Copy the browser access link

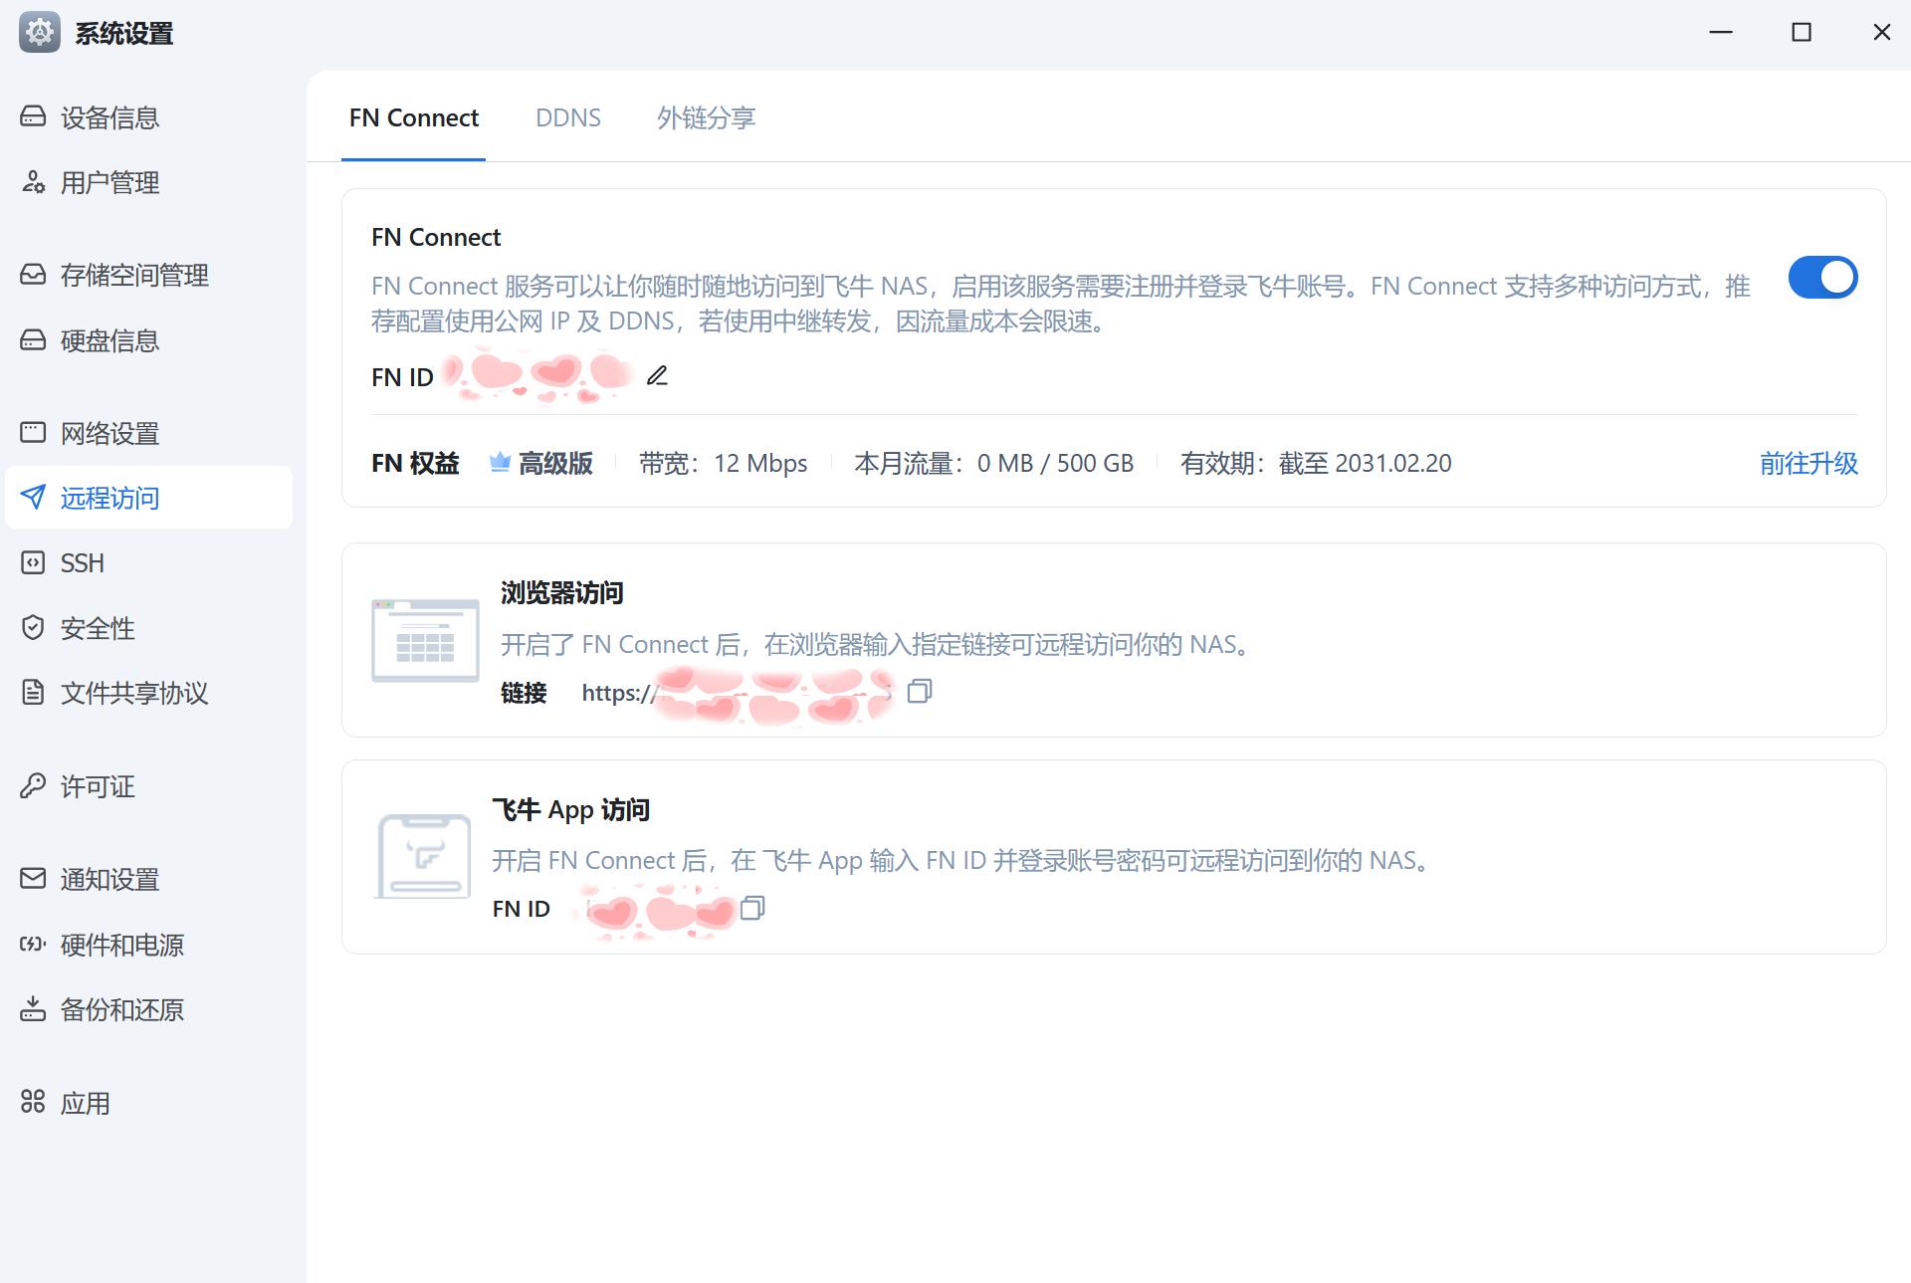click(920, 691)
